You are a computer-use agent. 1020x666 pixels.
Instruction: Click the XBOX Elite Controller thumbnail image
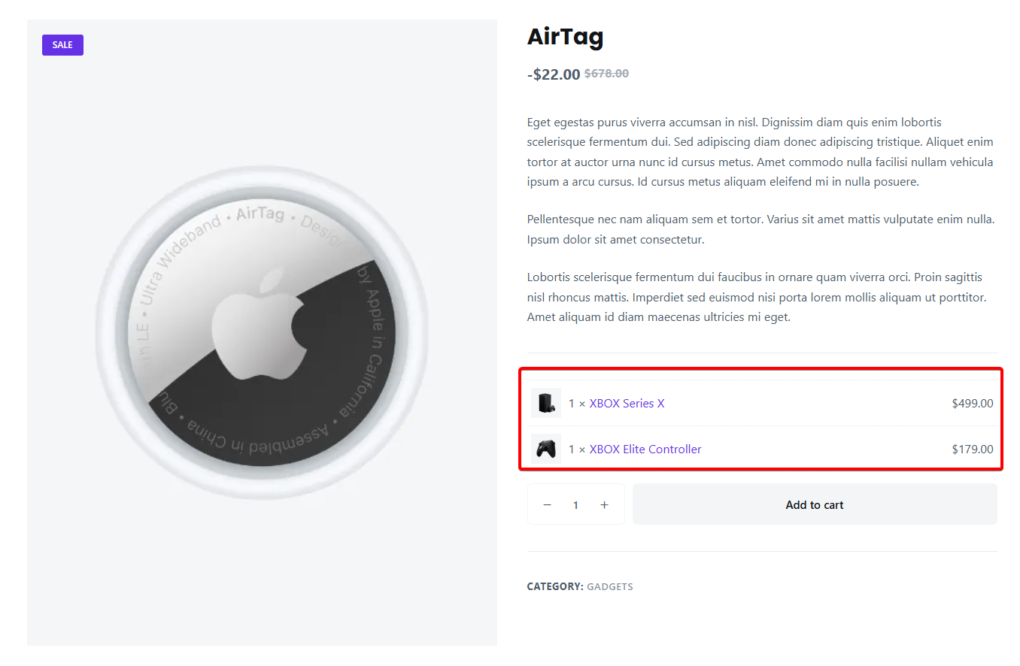pyautogui.click(x=545, y=450)
